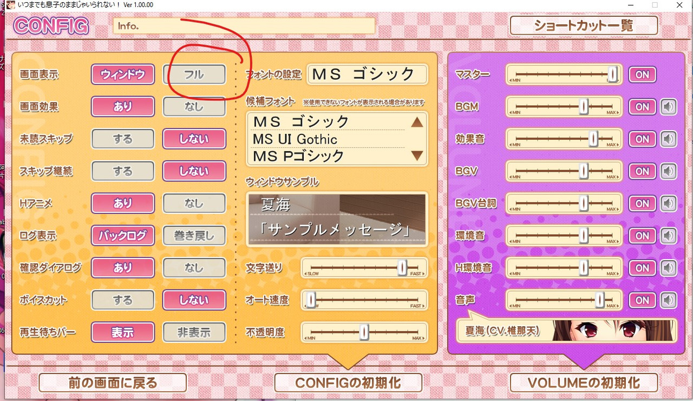Click the game icon in title bar
This screenshot has width=693, height=401.
point(10,5)
